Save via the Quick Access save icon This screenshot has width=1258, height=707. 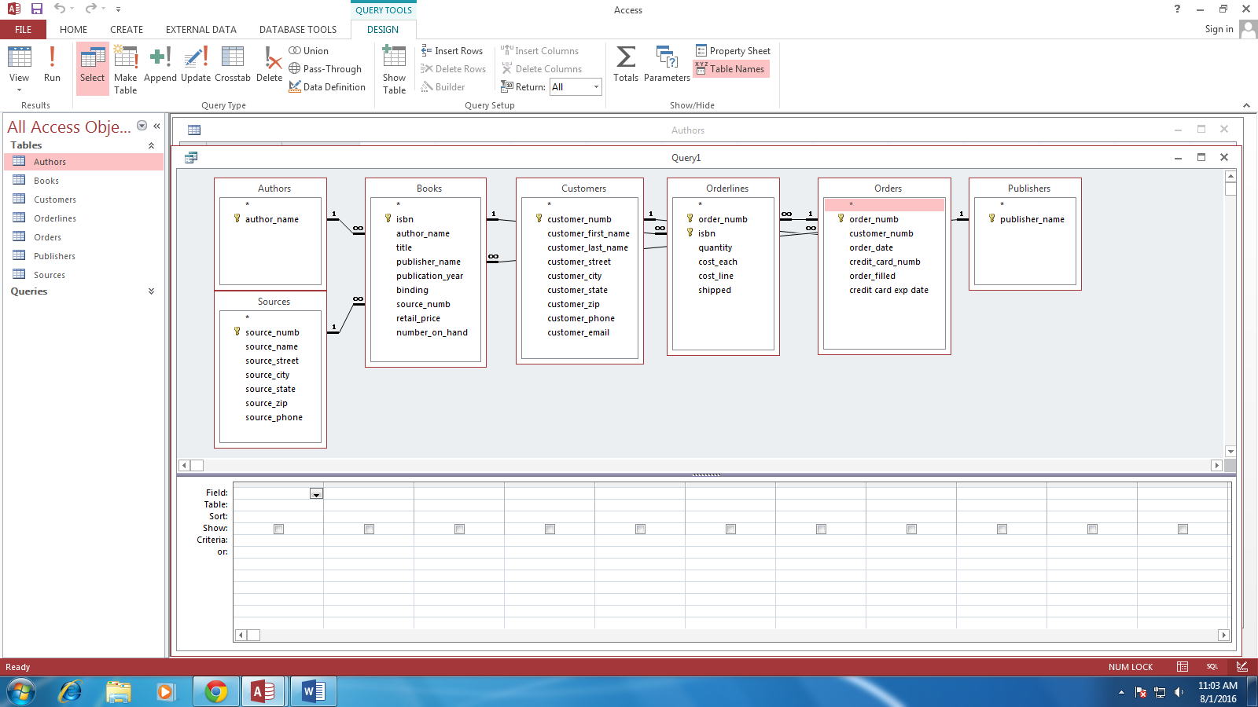[37, 9]
